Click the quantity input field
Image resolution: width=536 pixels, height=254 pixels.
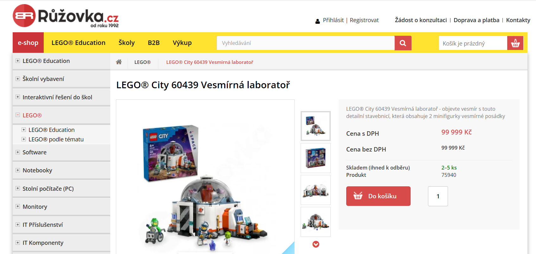(438, 196)
